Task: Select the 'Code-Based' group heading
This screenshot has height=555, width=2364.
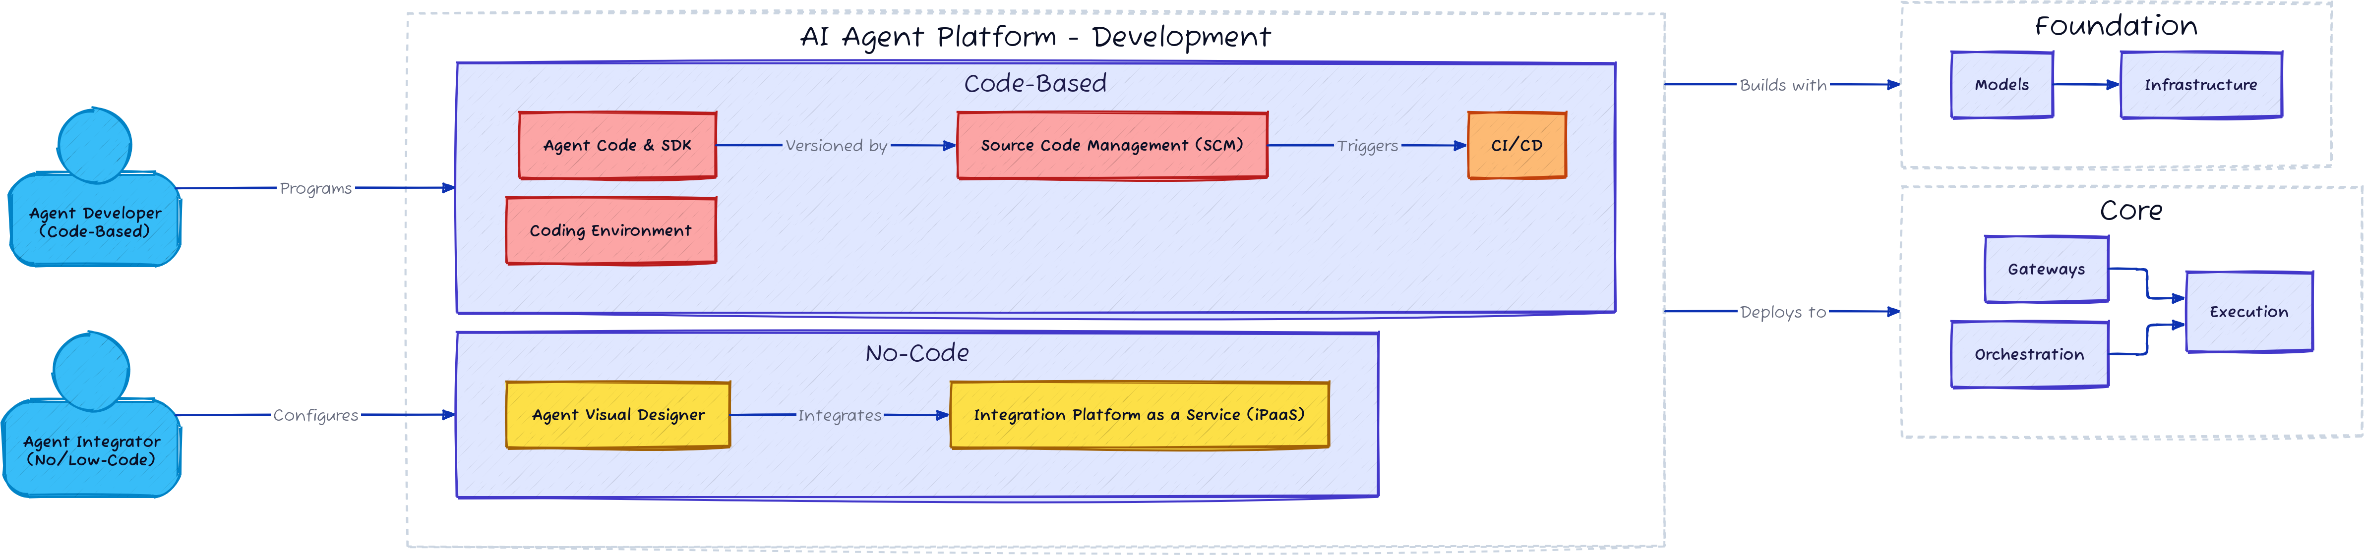Action: tap(1035, 83)
